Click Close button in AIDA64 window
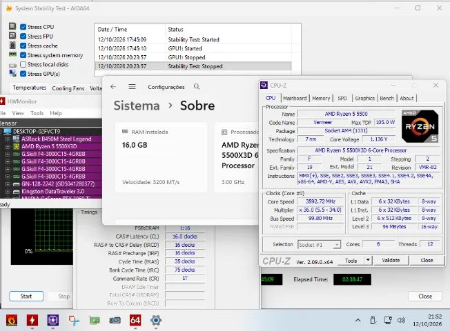This screenshot has width=450, height=331. coord(425,296)
